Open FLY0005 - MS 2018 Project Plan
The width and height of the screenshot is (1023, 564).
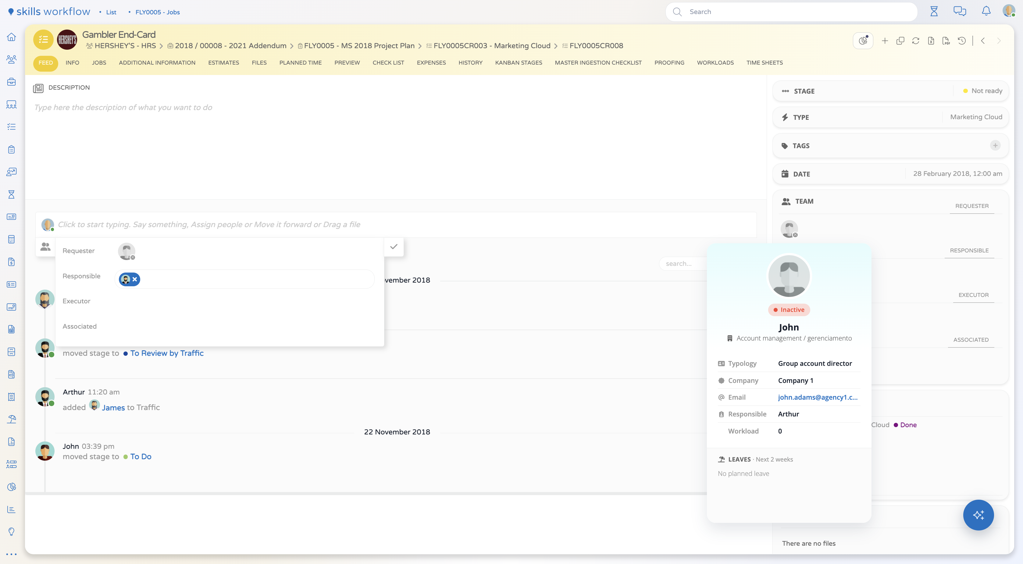click(359, 46)
